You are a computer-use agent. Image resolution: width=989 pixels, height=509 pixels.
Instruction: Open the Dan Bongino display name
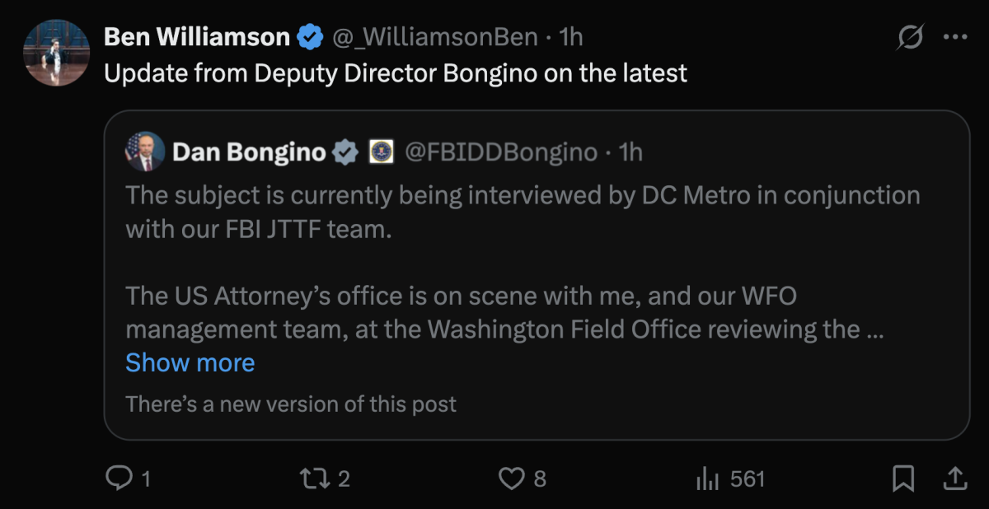[249, 152]
